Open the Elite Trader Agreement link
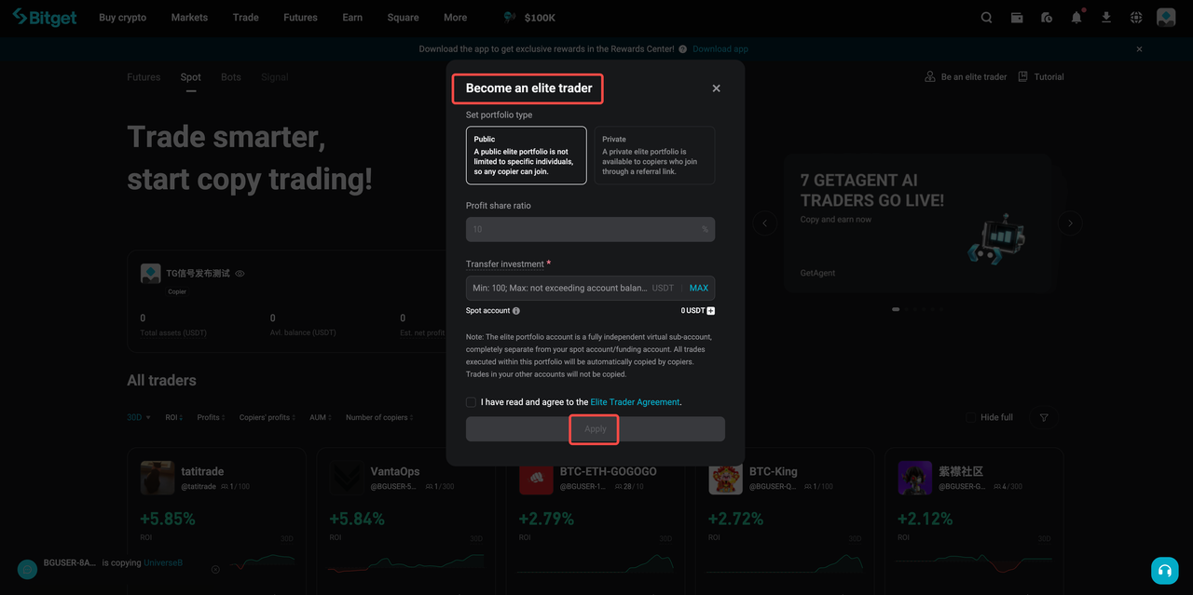This screenshot has width=1193, height=595. pyautogui.click(x=635, y=401)
